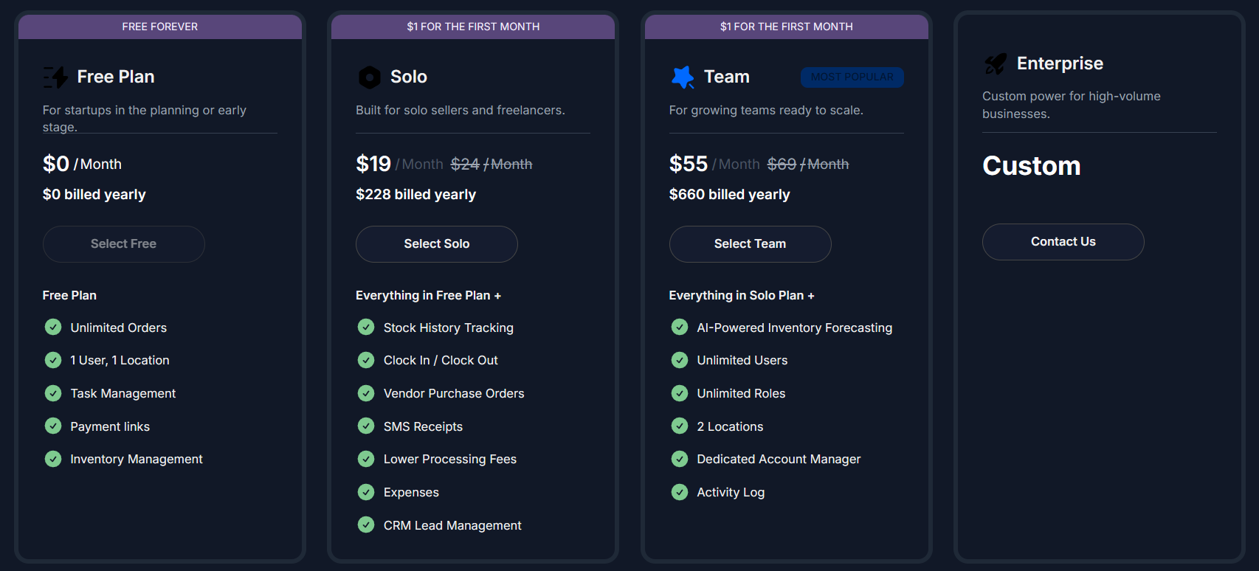Click check icon beside Activity Log
The width and height of the screenshot is (1259, 571).
coord(680,491)
